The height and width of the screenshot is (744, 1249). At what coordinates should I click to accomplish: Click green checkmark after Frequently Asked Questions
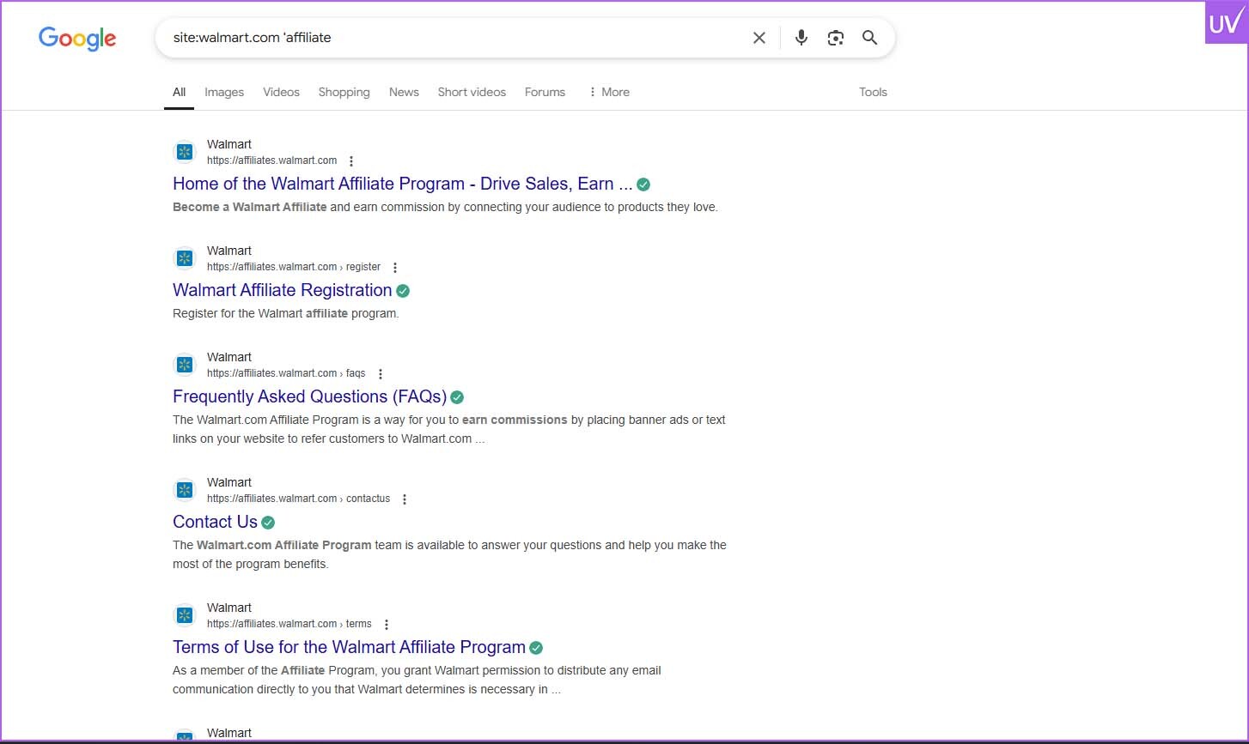[x=457, y=397]
